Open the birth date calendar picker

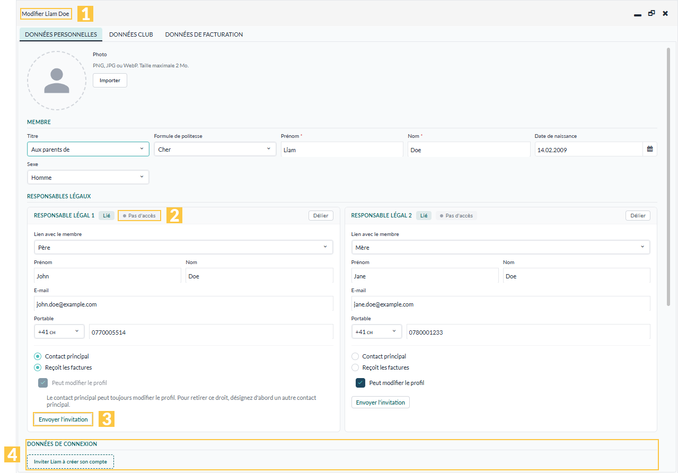tap(650, 150)
